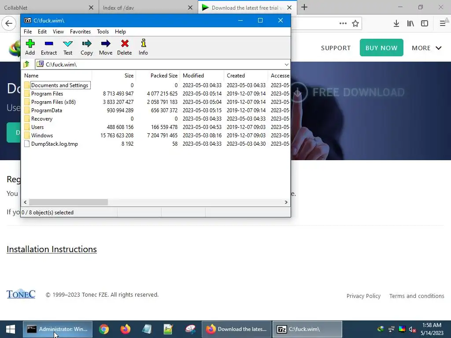Open a new browser tab
451x338 pixels.
point(304,7)
